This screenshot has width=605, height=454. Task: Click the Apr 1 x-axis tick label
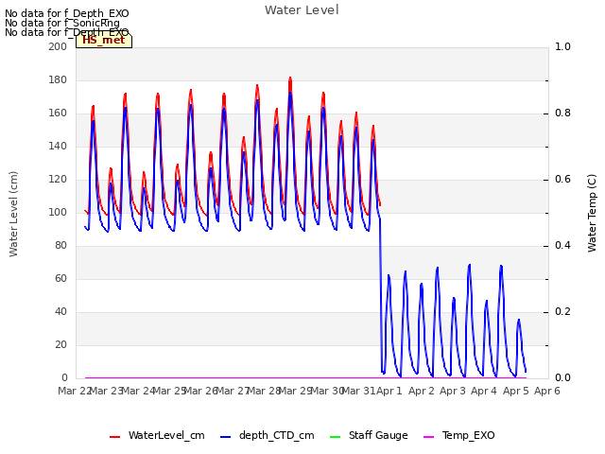389,391
